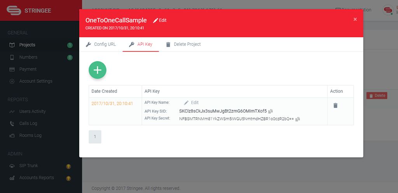The height and width of the screenshot is (193, 398).
Task: Click the Calls Log handset icon
Action: pos(12,123)
